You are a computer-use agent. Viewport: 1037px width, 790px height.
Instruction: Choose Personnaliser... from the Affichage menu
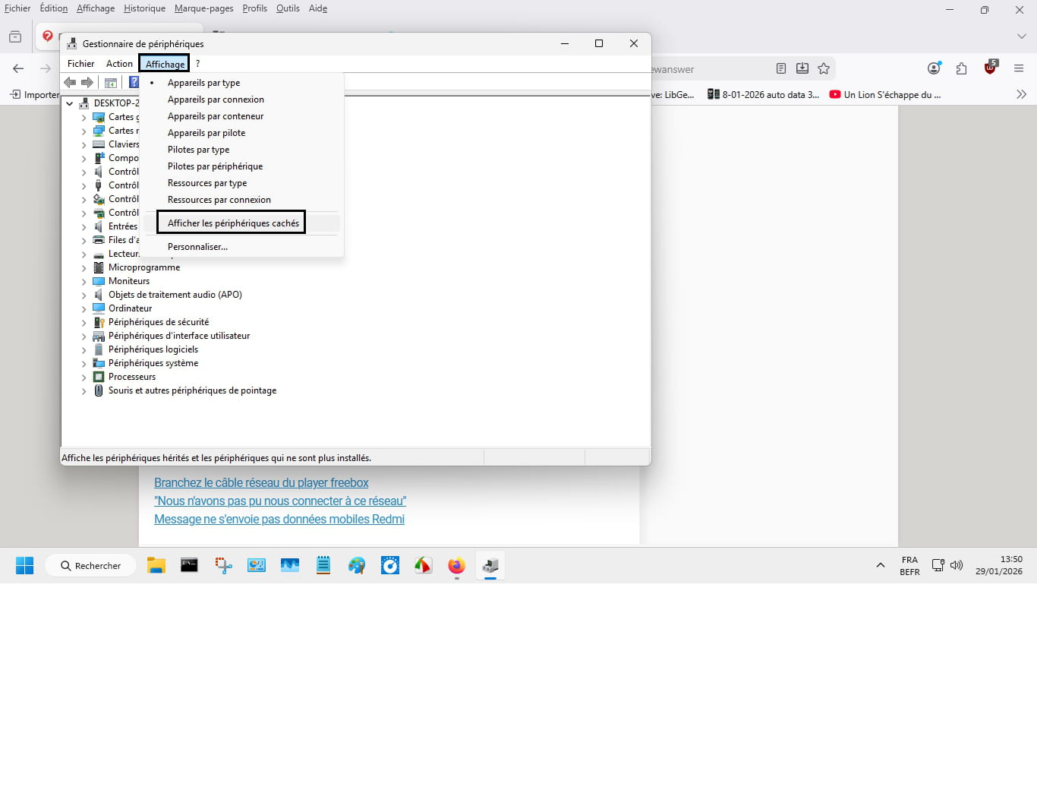click(x=197, y=247)
